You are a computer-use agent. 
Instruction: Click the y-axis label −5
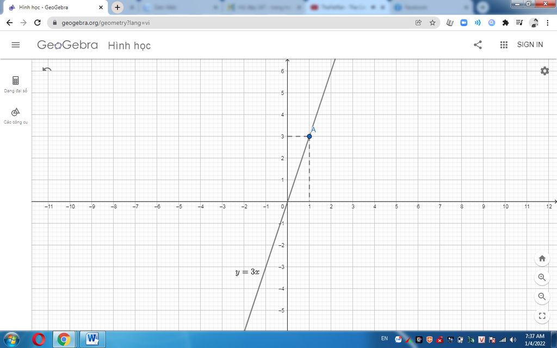point(281,310)
